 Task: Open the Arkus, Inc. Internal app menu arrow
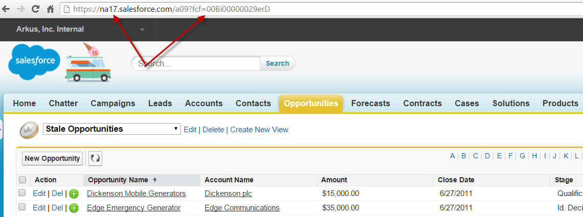(142, 30)
